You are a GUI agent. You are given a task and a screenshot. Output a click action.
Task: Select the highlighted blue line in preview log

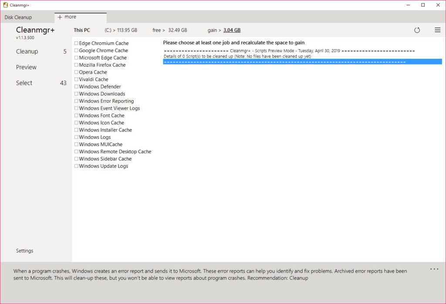(302, 62)
